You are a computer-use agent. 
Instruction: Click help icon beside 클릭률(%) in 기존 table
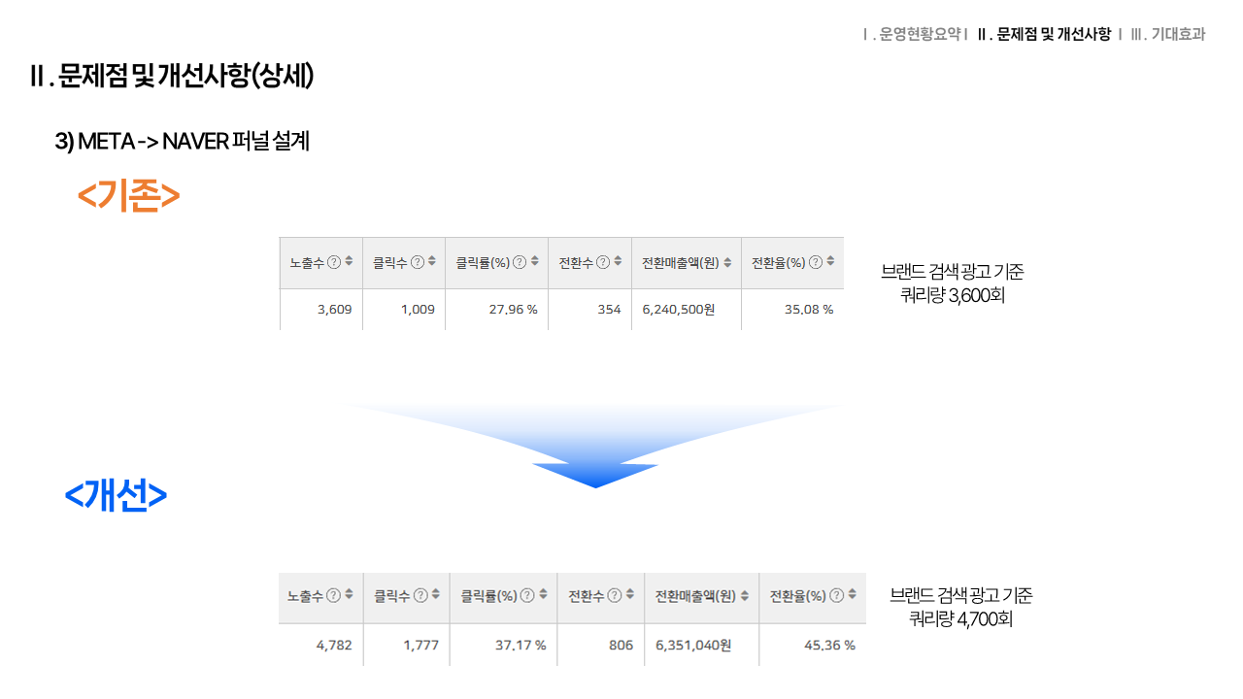[x=520, y=262]
